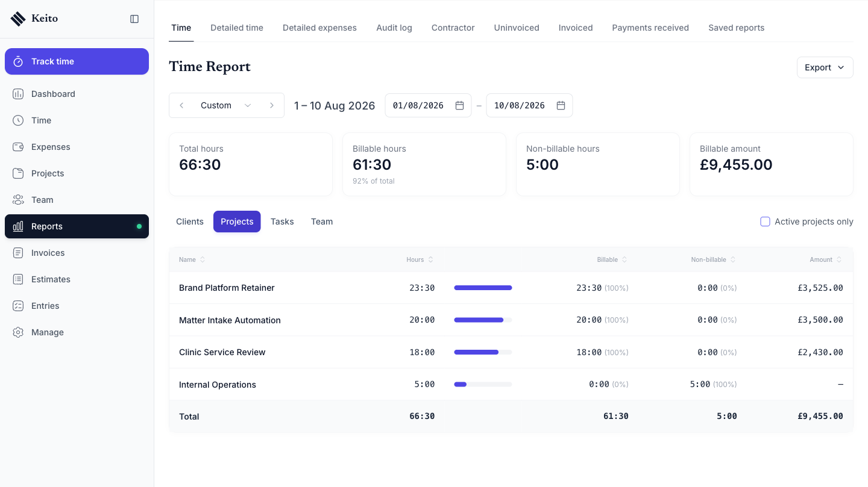Click the Expenses wallet icon
Viewport: 868px width, 487px height.
(x=18, y=147)
